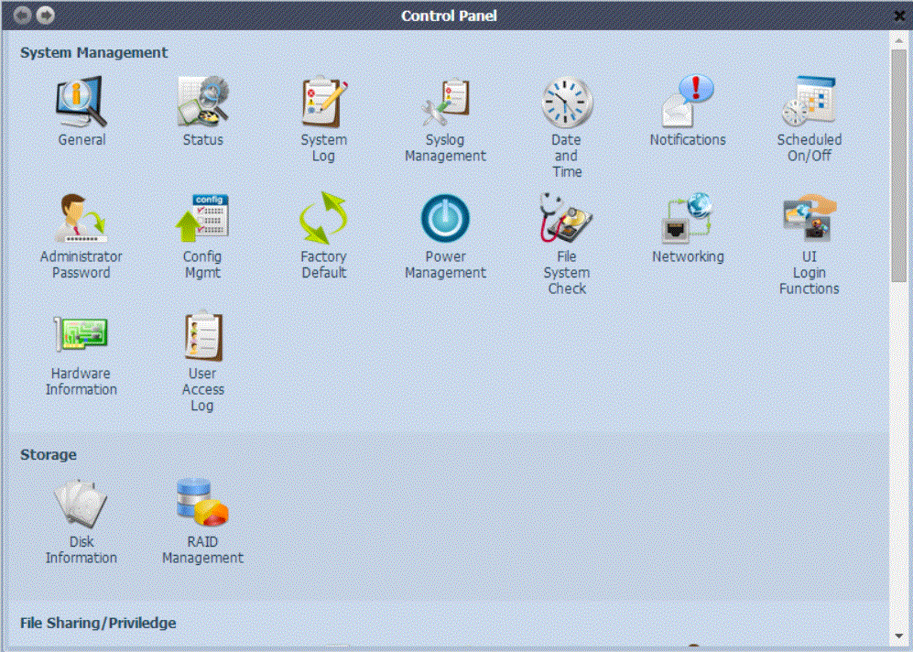Click the scrollbar up arrow

899,40
